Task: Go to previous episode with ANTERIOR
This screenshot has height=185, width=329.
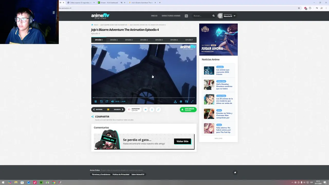Action: (x=98, y=109)
